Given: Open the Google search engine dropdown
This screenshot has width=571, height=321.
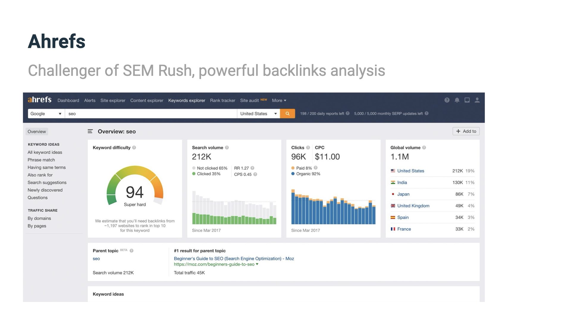Looking at the screenshot, I should [x=46, y=114].
